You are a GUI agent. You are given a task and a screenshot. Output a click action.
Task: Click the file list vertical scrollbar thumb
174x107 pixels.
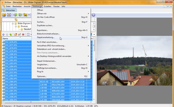click(94, 46)
